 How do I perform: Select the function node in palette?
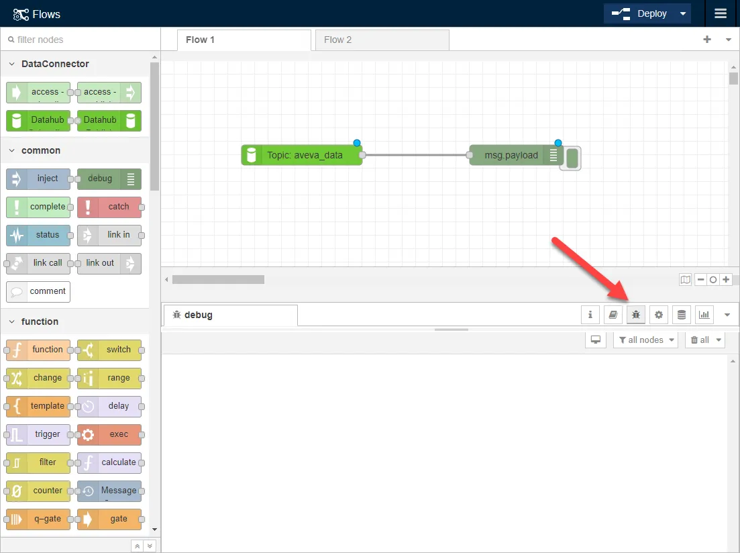click(38, 350)
